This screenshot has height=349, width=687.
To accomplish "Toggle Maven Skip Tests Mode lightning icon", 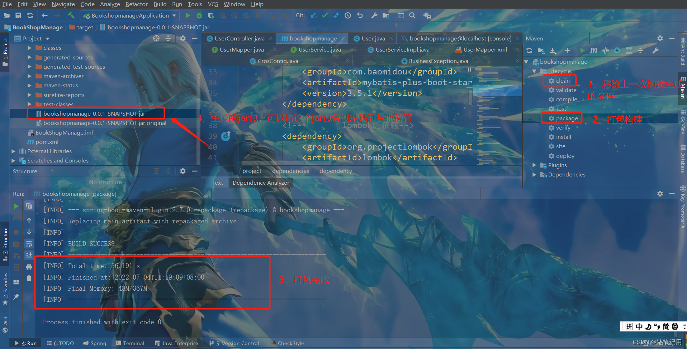I will tap(617, 50).
